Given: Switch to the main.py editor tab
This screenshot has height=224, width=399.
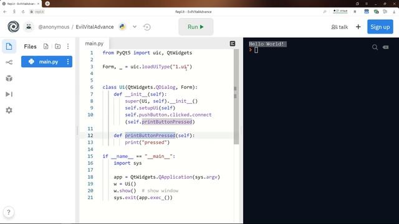Looking at the screenshot, I should pyautogui.click(x=94, y=44).
